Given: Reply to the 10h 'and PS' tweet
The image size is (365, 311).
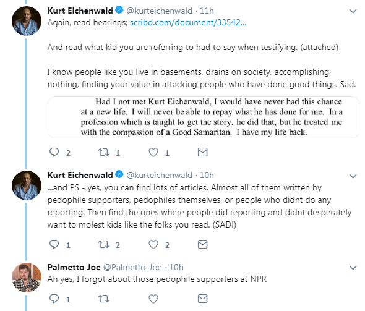Looking at the screenshot, I should (x=54, y=244).
